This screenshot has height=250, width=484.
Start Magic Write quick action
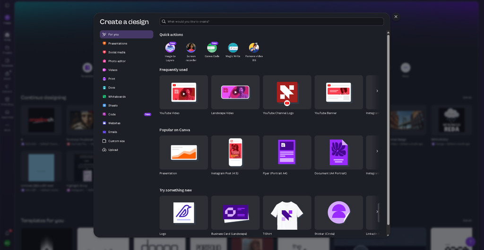[233, 50]
